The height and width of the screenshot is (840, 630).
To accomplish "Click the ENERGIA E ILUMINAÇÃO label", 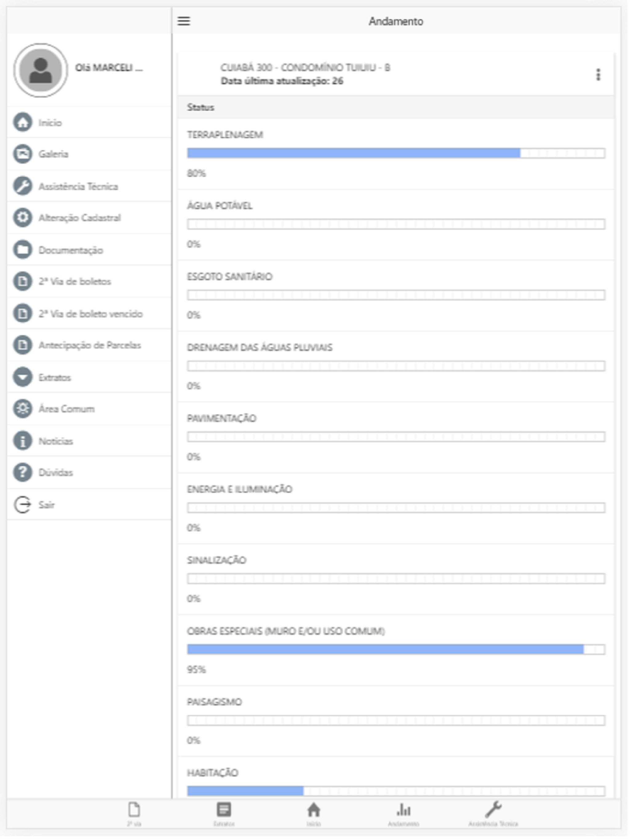I will point(239,489).
